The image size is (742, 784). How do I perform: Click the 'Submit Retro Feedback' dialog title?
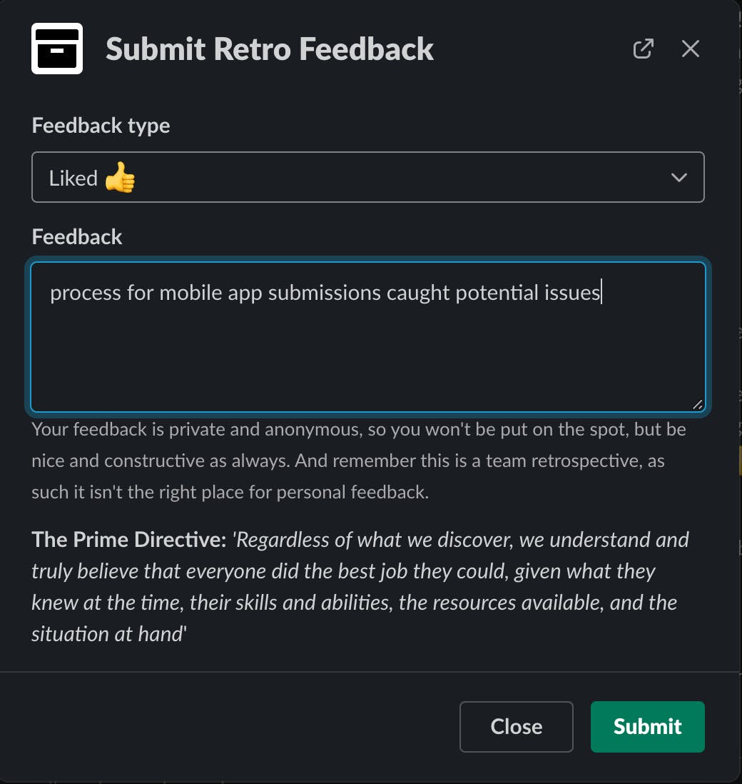pos(270,49)
